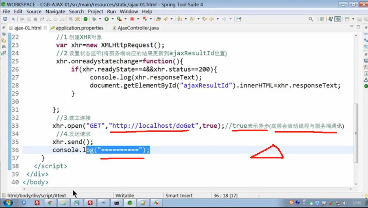Click the Toggle Word Wrap toolbar icon
The image size is (368, 208).
coord(70,19)
